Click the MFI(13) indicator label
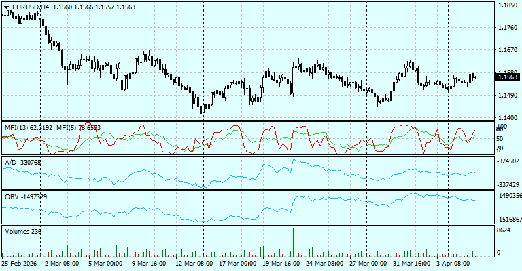The width and height of the screenshot is (522, 271). tap(29, 127)
